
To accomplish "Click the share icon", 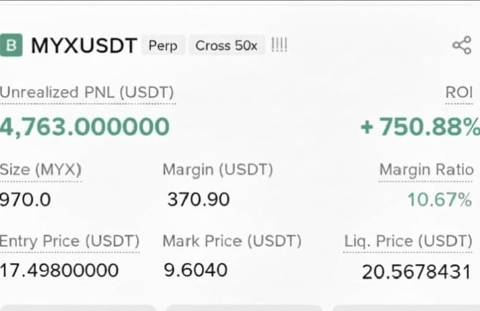I will pyautogui.click(x=462, y=45).
